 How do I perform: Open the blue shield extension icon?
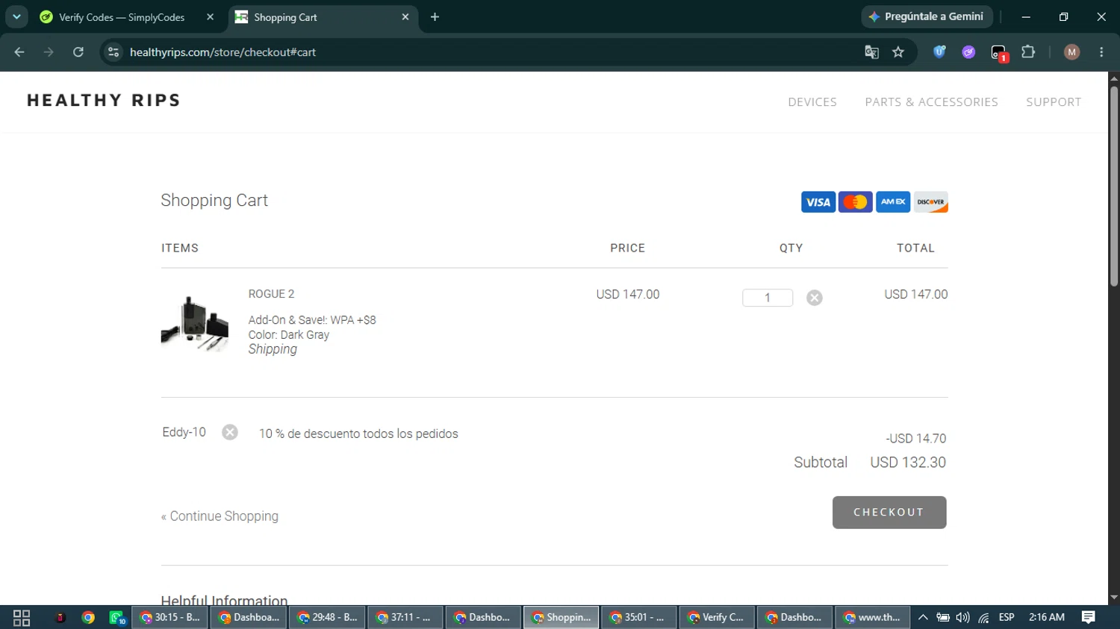point(939,52)
